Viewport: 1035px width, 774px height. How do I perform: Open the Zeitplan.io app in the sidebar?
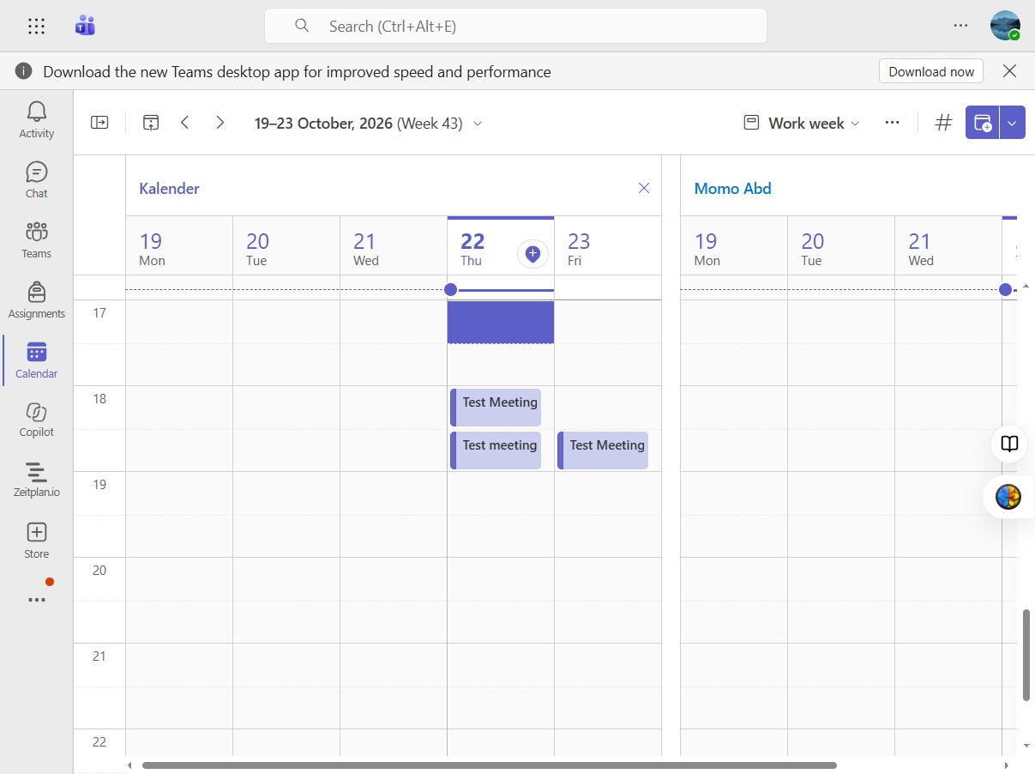tap(36, 480)
